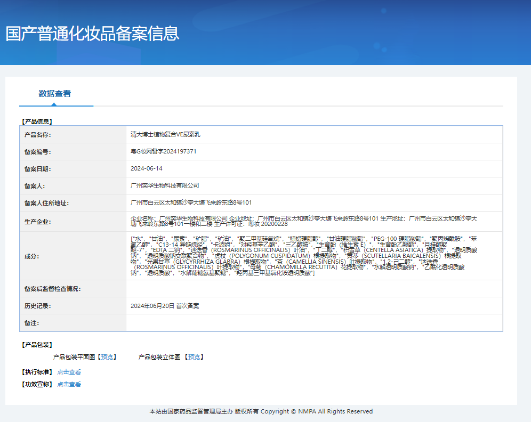Screen dimensions: 531x422
Task: Click the empty 备注 value cell
Action: (x=314, y=323)
